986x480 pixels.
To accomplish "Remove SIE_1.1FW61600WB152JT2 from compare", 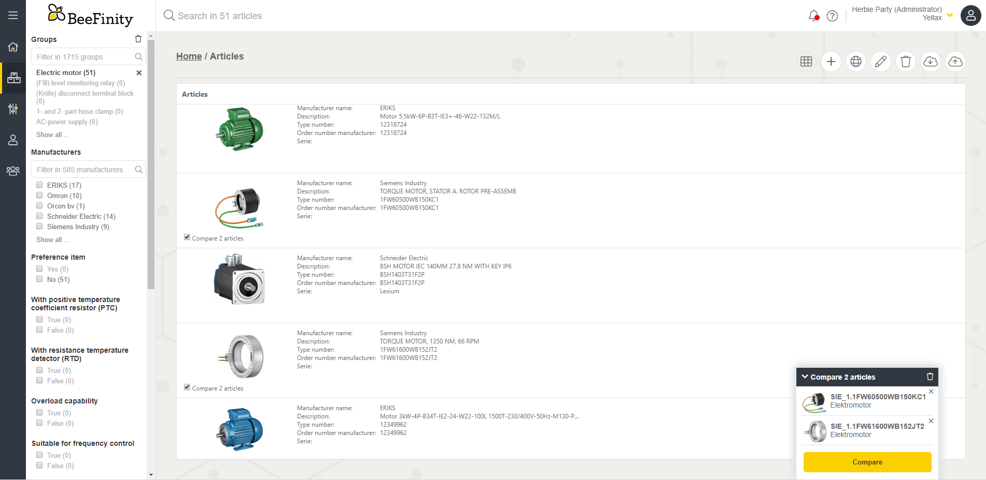I will point(931,421).
